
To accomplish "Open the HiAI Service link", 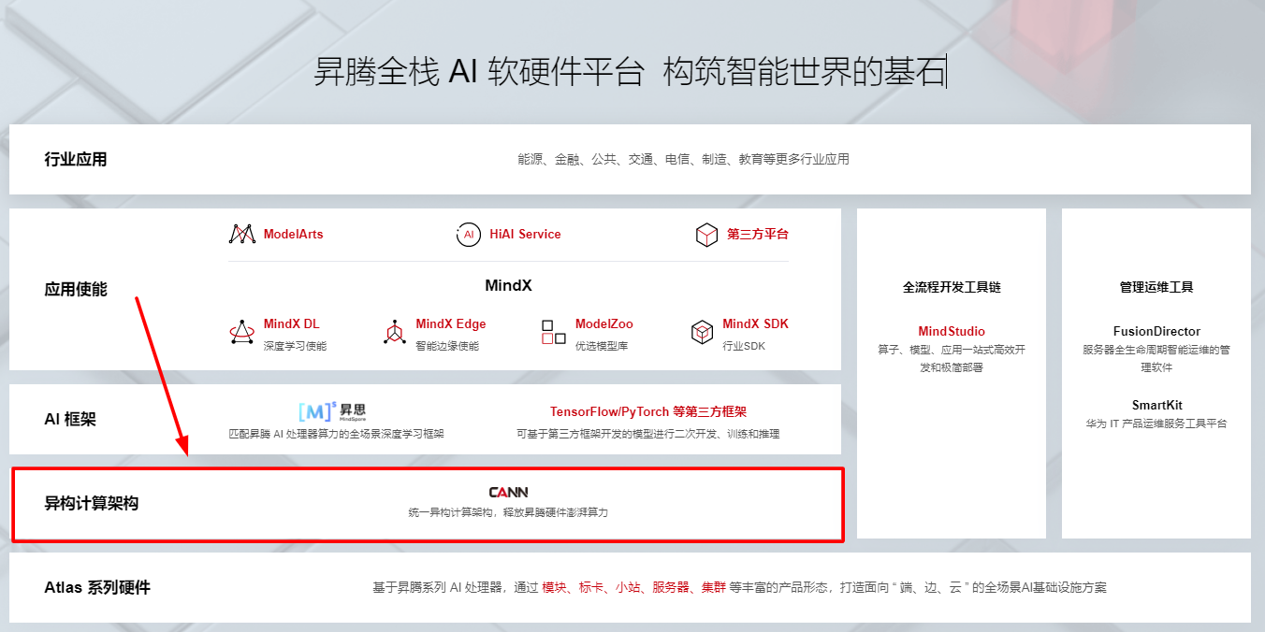I will coord(525,234).
